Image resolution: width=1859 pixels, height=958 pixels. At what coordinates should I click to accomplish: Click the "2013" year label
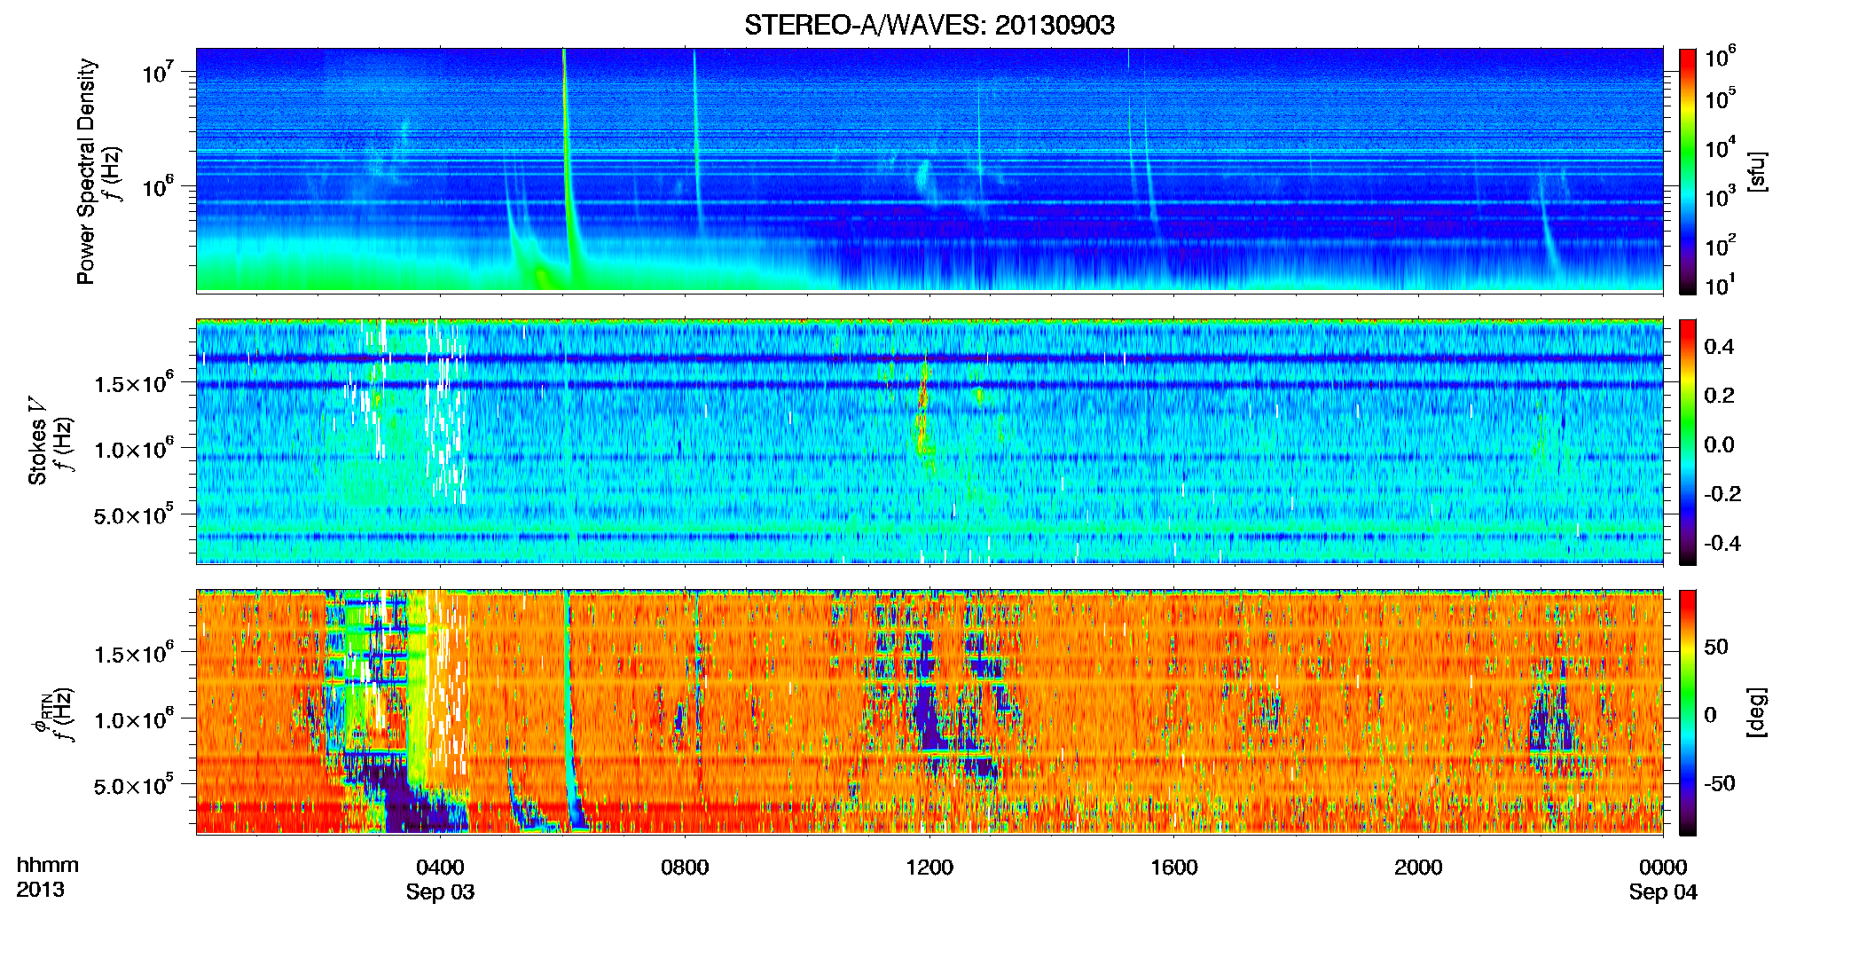(40, 889)
